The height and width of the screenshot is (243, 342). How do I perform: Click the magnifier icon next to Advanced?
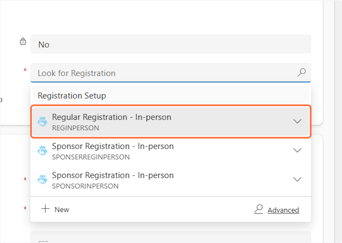click(x=258, y=209)
